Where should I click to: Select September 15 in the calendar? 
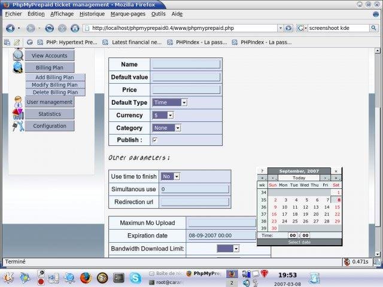(338, 207)
